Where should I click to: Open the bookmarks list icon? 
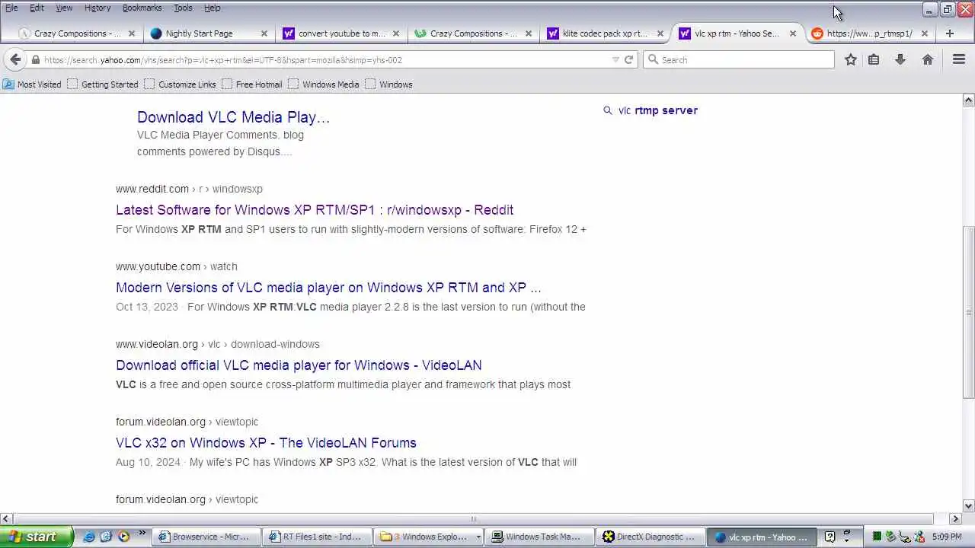[874, 59]
